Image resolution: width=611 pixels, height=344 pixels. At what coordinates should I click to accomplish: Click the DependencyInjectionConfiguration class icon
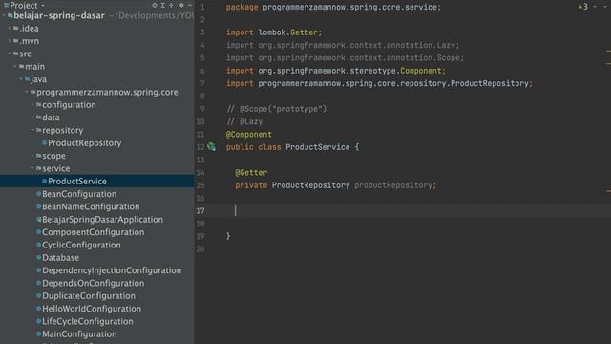(x=38, y=269)
